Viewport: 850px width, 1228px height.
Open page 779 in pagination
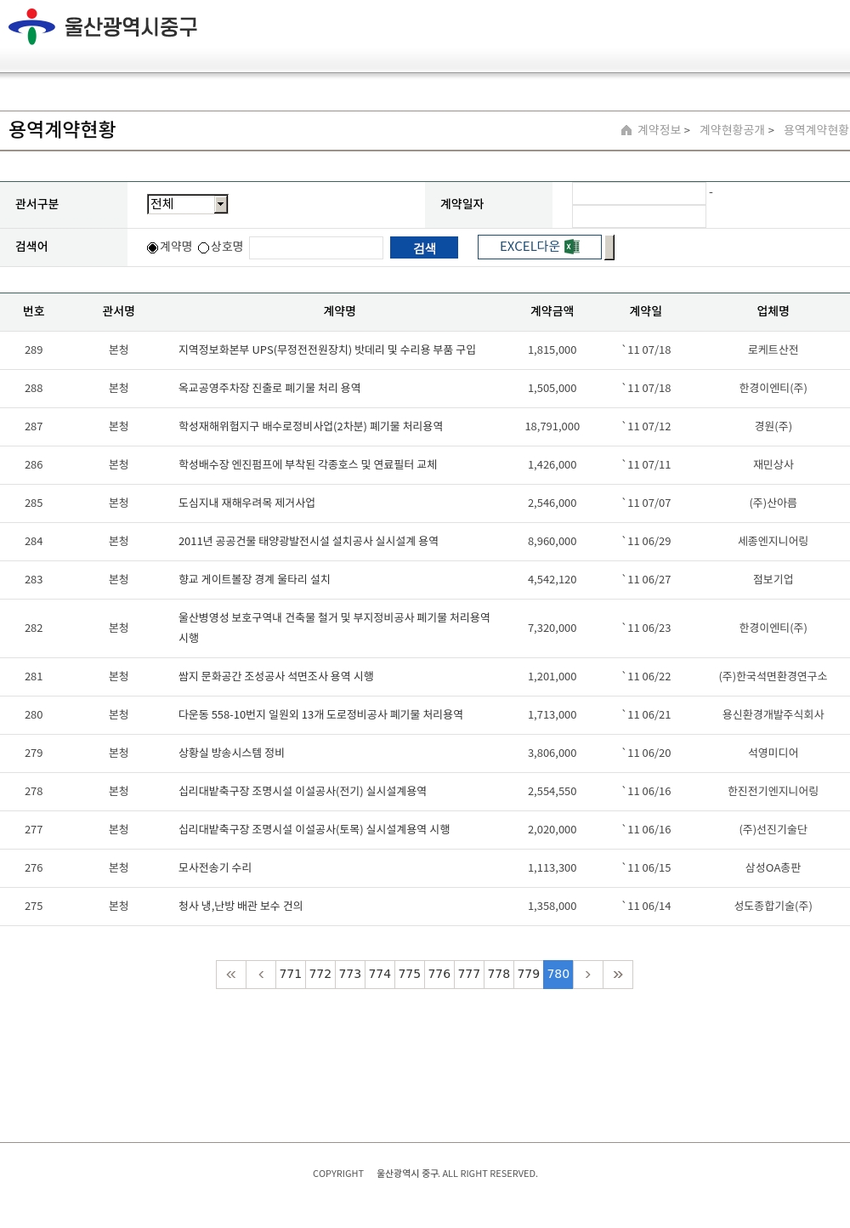[529, 975]
